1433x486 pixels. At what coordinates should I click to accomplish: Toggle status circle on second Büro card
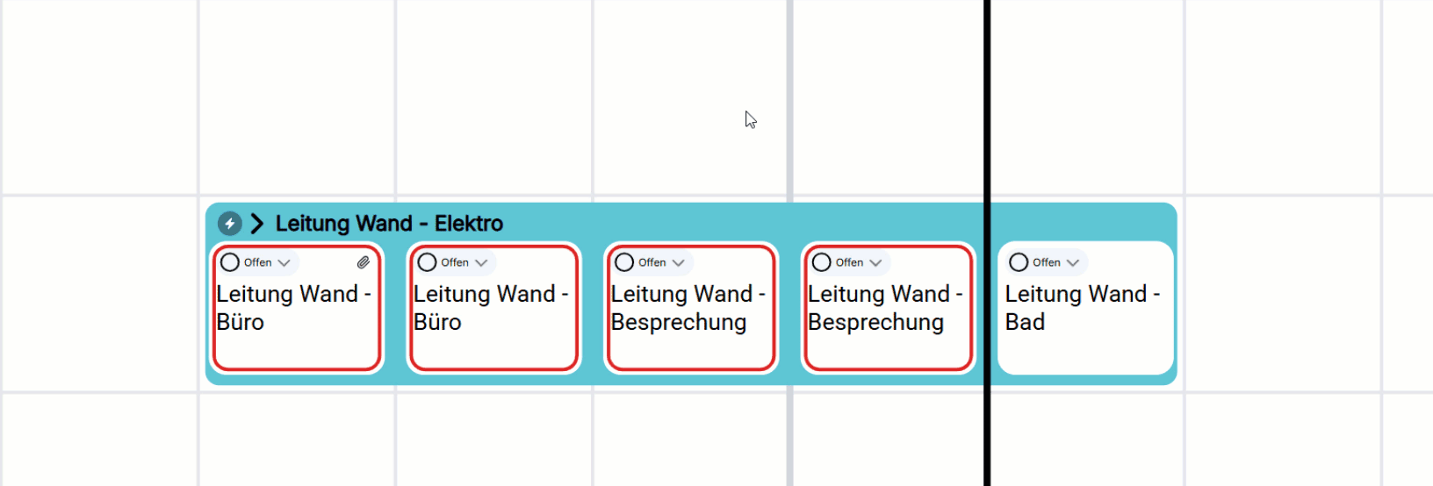(428, 262)
